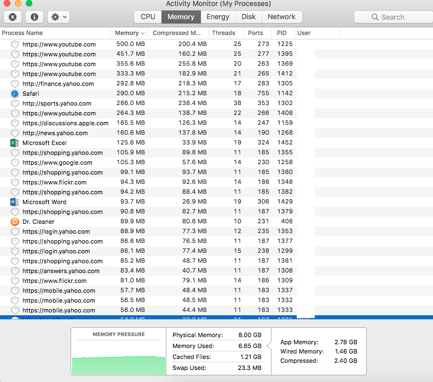Click the 292.8 MB memory value
433x382 pixels.
coord(131,83)
